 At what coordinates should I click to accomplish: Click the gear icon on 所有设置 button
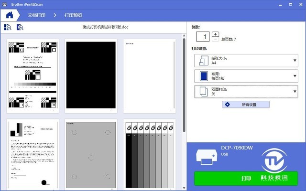pos(228,105)
